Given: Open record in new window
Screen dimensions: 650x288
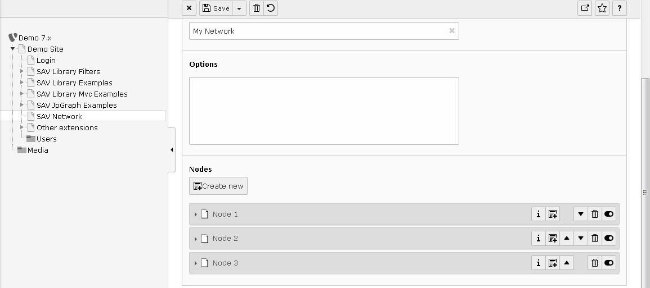Looking at the screenshot, I should [x=585, y=8].
